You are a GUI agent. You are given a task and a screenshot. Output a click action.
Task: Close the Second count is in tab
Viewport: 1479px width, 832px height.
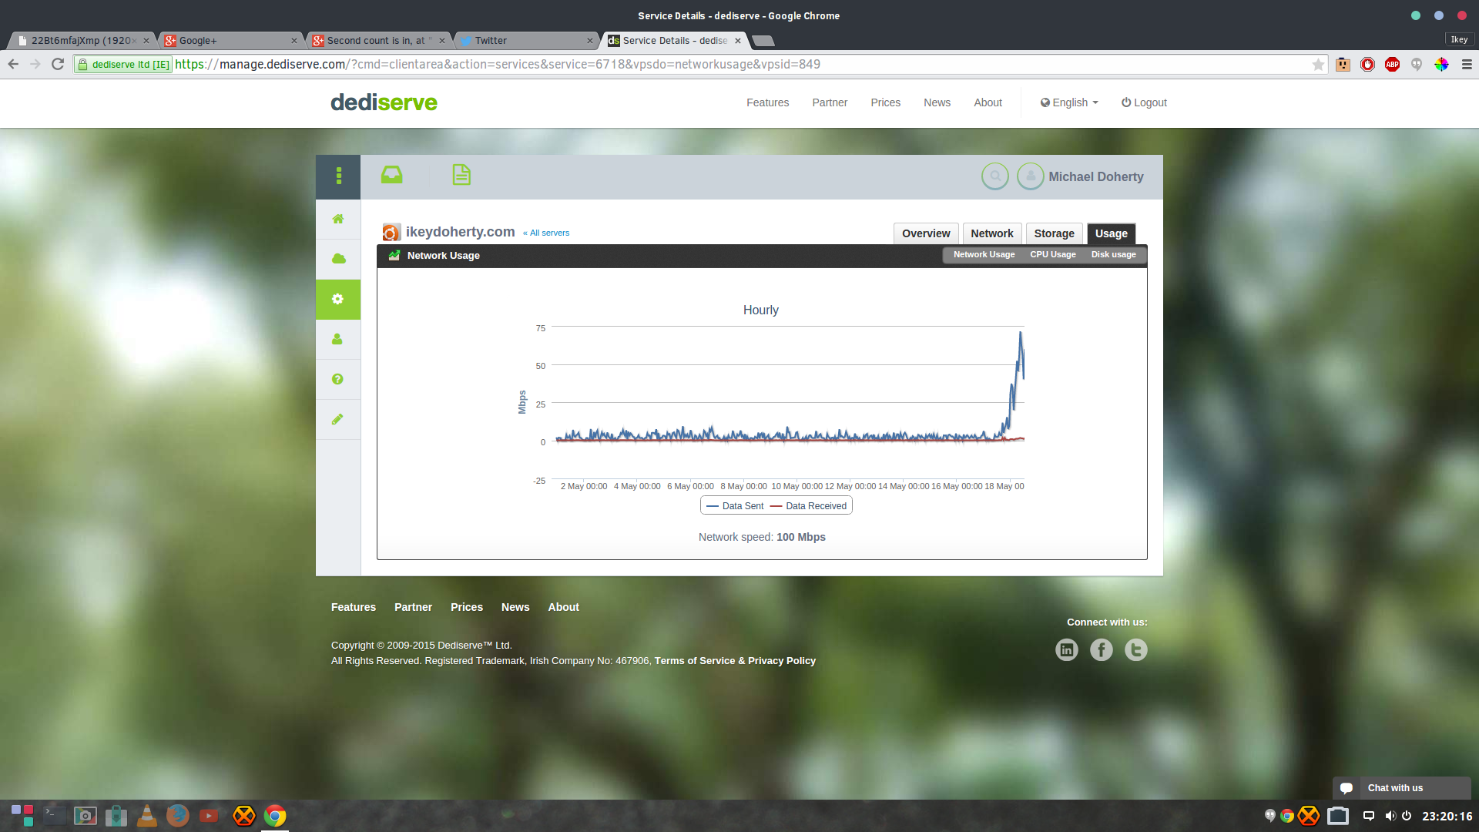442,41
